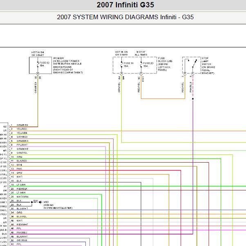Select pin 34 ORG wire label
Image resolution: width=246 pixels, height=246 pixels.
coord(19,212)
